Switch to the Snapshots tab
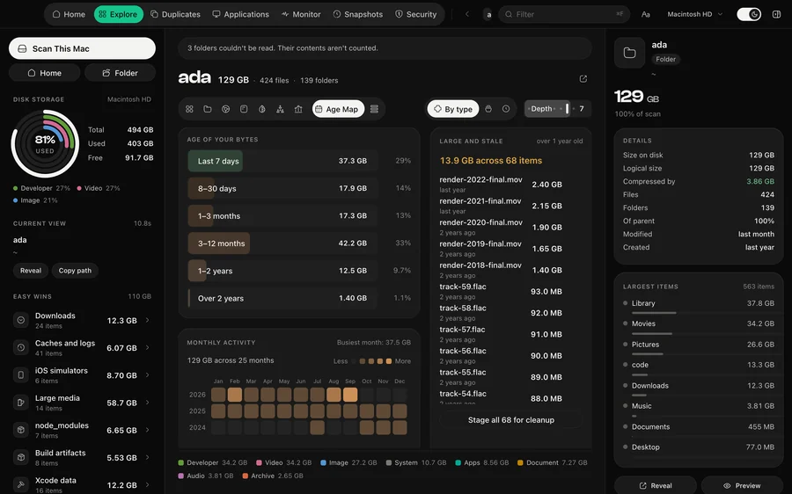This screenshot has height=494, width=792. click(357, 14)
